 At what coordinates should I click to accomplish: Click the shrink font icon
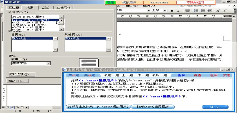click(x=225, y=10)
